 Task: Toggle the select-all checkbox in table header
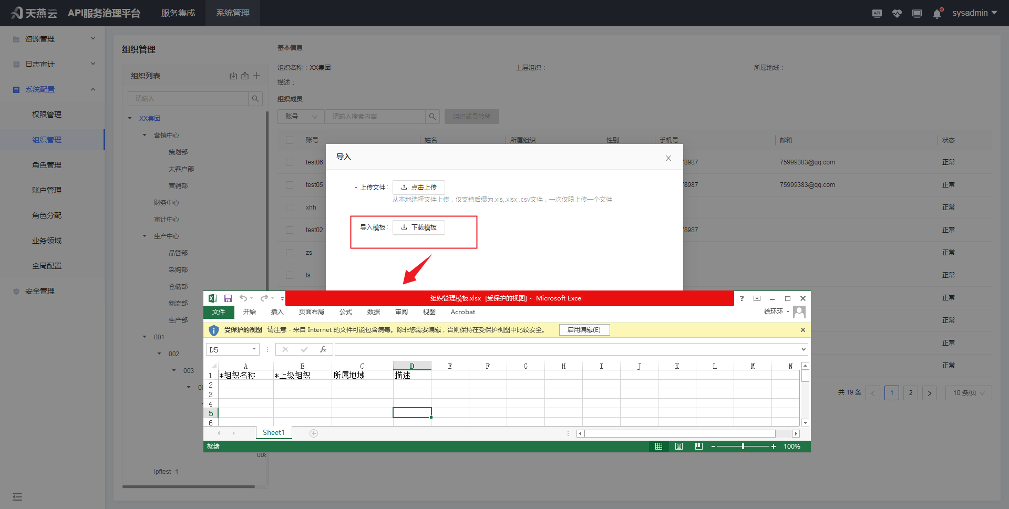(290, 140)
